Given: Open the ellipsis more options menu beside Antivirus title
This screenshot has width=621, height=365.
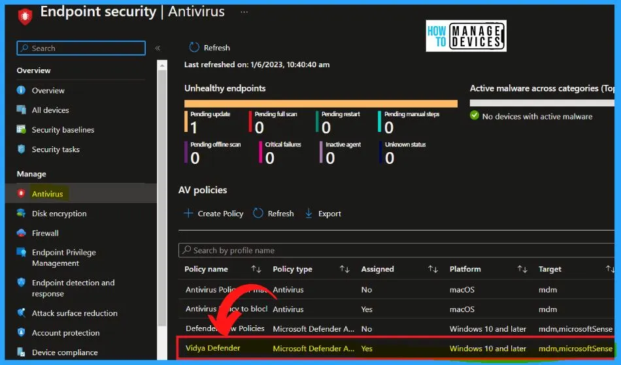Looking at the screenshot, I should (244, 12).
